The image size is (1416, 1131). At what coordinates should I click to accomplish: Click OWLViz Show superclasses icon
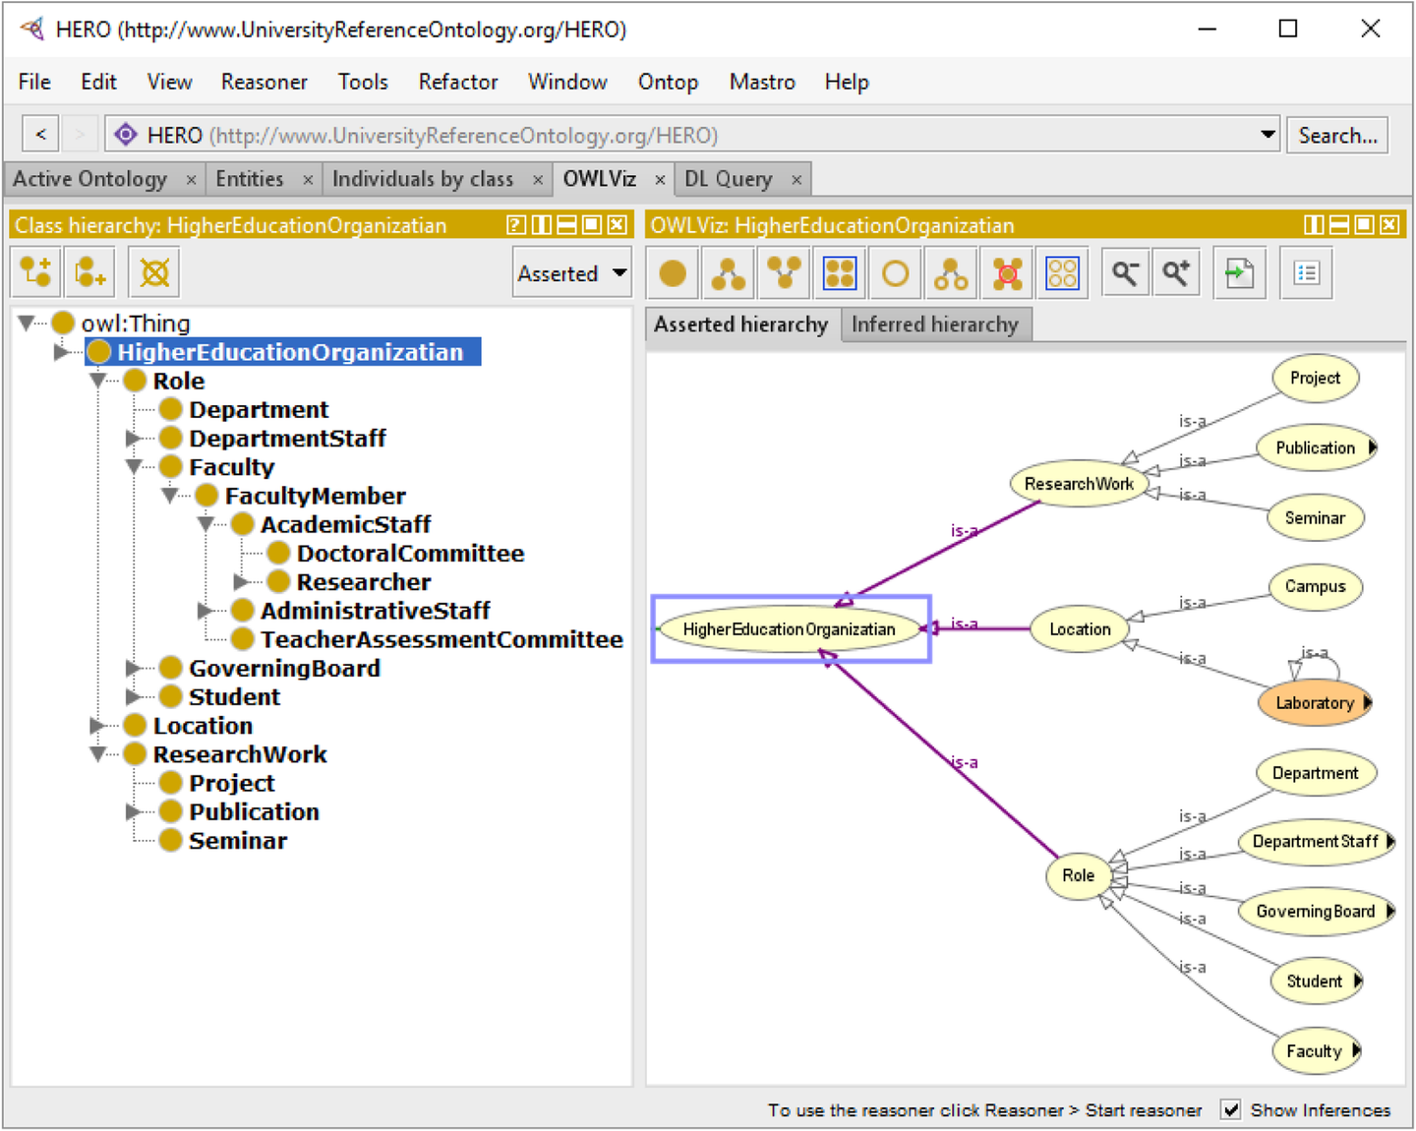[x=784, y=273]
